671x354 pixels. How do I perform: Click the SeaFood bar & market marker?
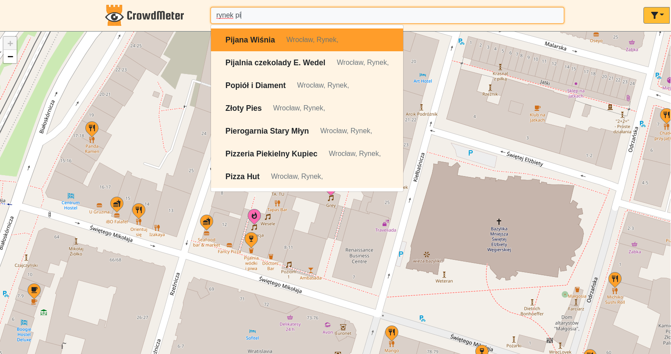click(x=207, y=223)
